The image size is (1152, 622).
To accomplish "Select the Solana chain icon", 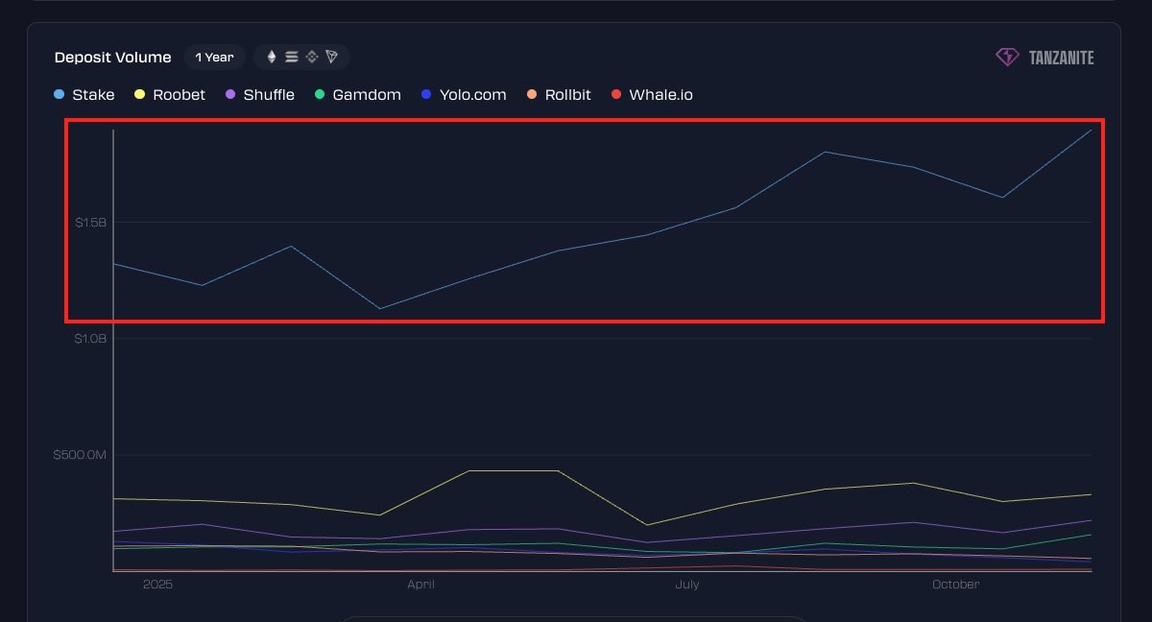I will pos(292,58).
